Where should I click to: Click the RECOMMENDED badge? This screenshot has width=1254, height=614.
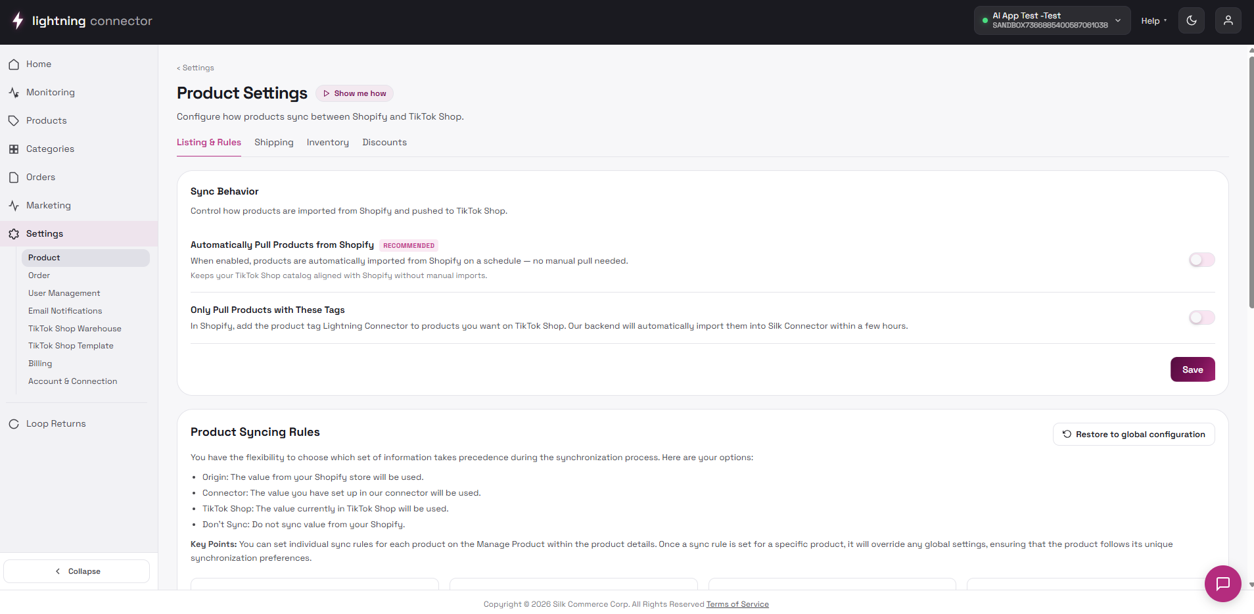[x=409, y=246]
